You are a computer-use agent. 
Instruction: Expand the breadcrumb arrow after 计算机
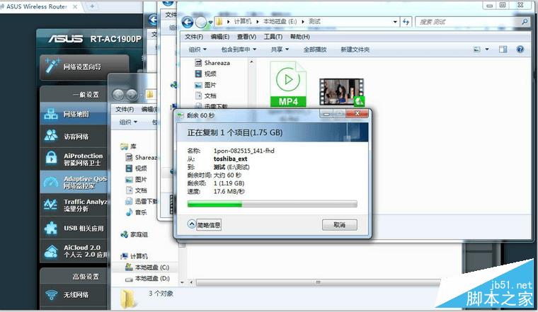(258, 22)
